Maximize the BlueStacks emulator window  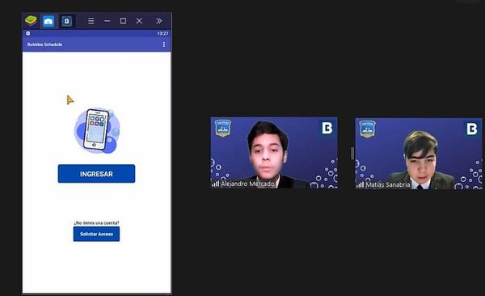coord(123,21)
